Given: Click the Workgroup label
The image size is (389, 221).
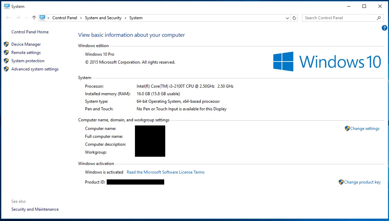Looking at the screenshot, I should pyautogui.click(x=96, y=152).
